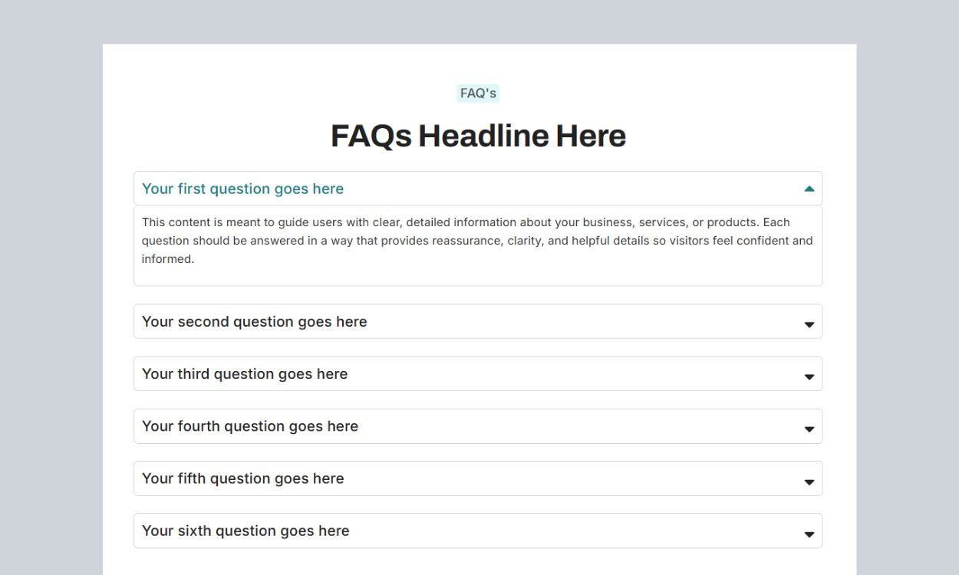This screenshot has height=575, width=959.
Task: Click the caret icon for fifth question
Action: [809, 481]
